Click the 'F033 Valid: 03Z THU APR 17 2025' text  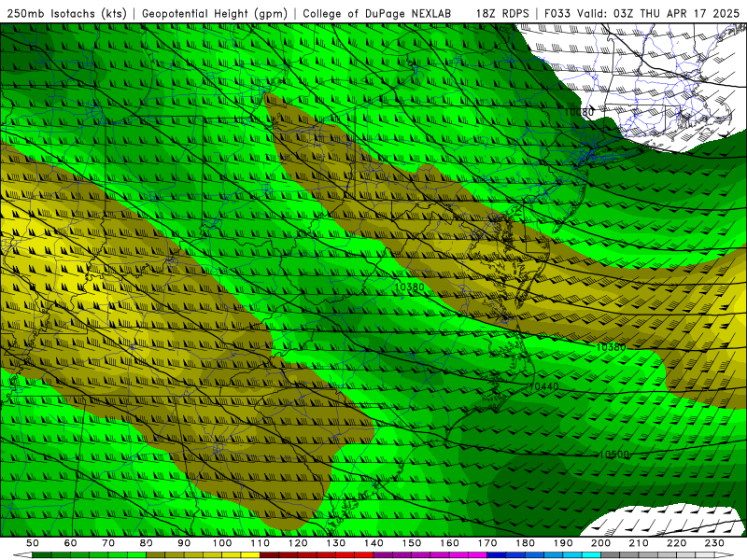[642, 13]
